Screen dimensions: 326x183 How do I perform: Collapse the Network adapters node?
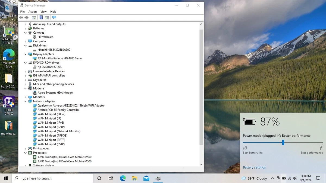click(x=26, y=101)
